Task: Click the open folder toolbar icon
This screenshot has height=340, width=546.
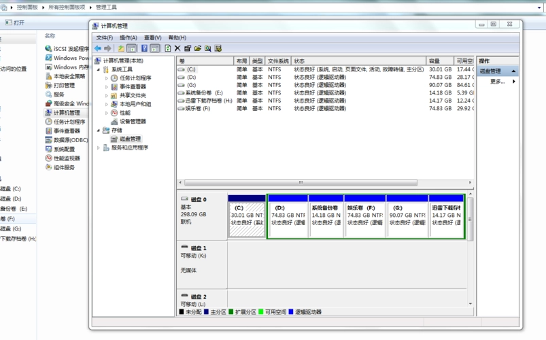Action: pyautogui.click(x=198, y=49)
